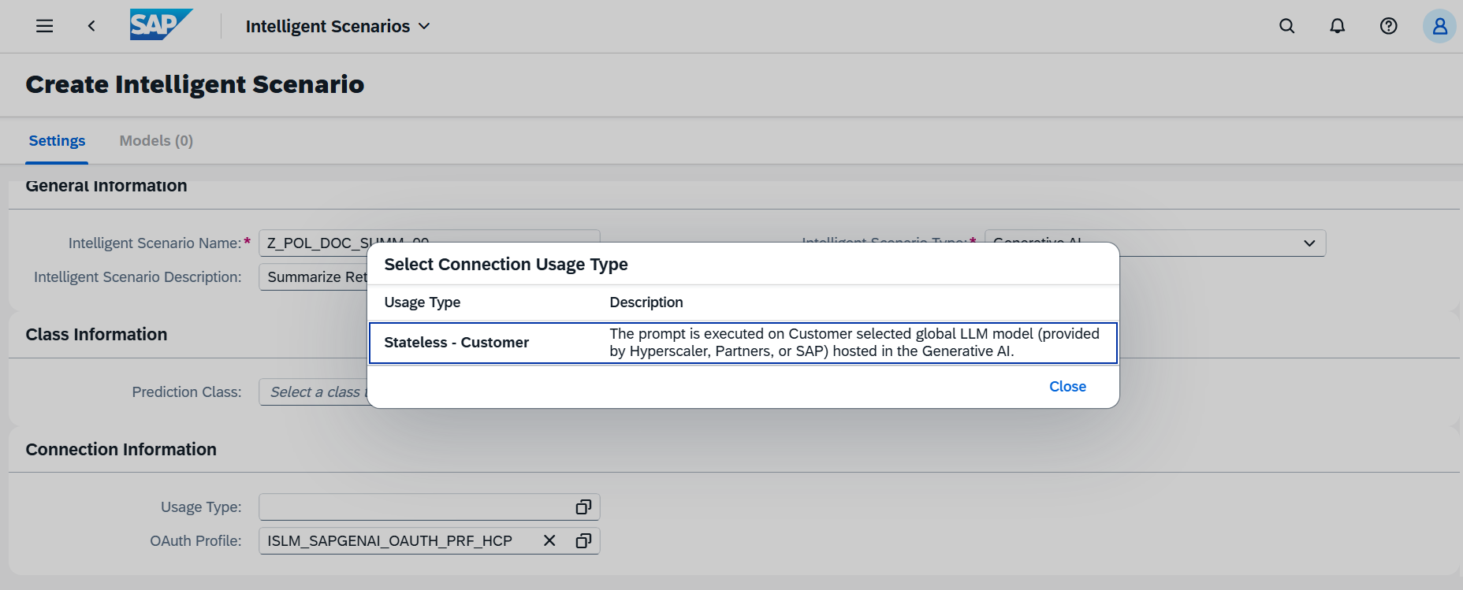Click the Description column header
The image size is (1463, 590).
pyautogui.click(x=646, y=302)
